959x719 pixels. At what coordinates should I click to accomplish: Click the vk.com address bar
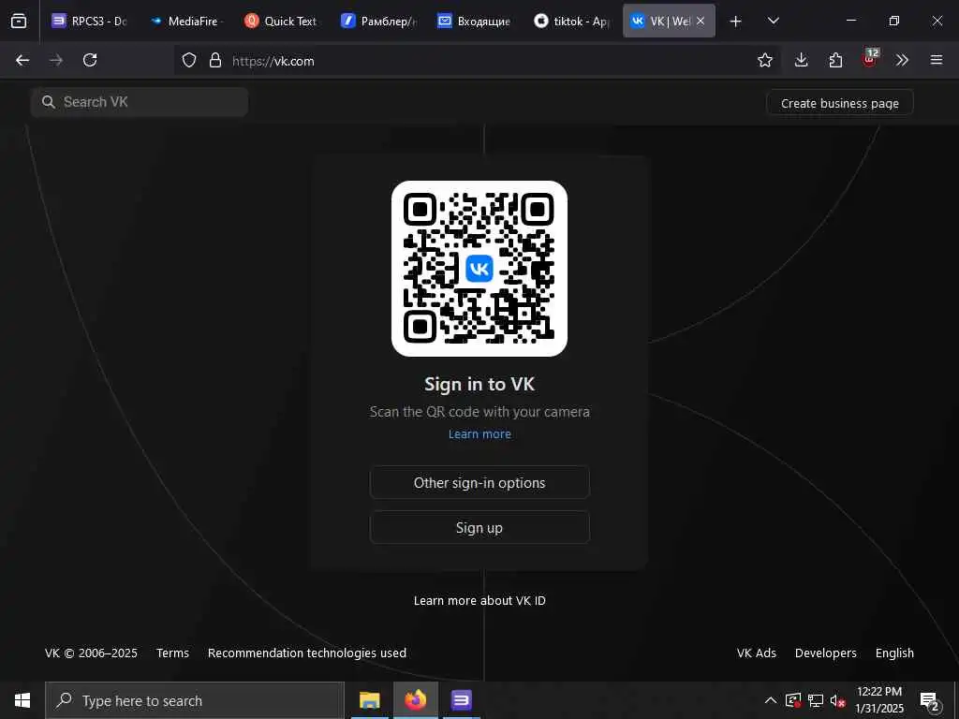(477, 61)
